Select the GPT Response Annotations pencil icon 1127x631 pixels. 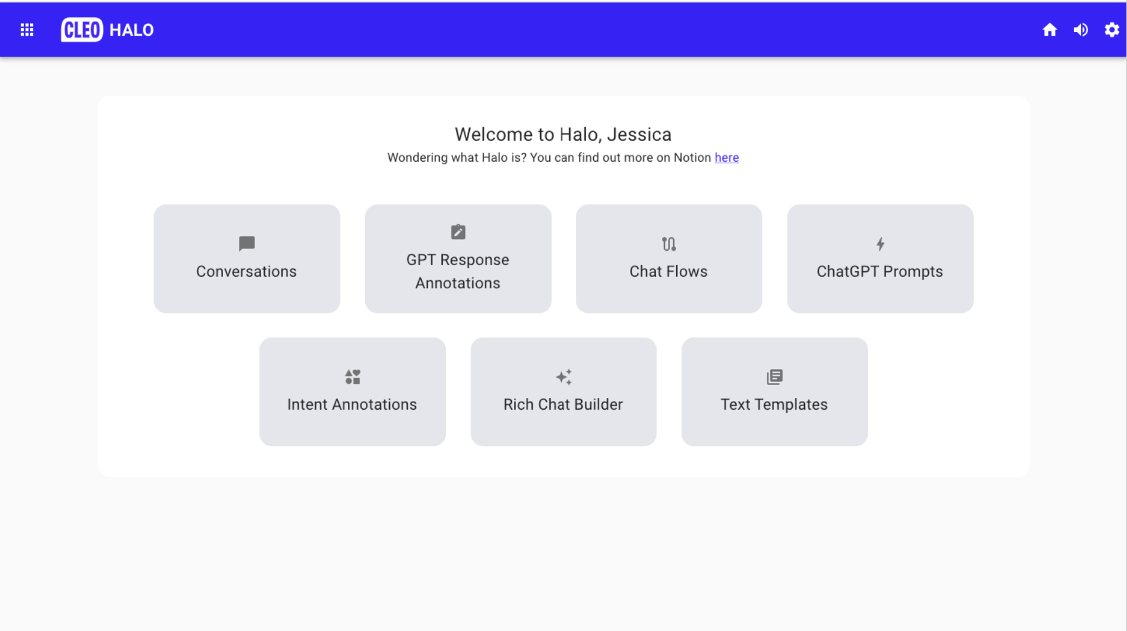click(x=458, y=232)
